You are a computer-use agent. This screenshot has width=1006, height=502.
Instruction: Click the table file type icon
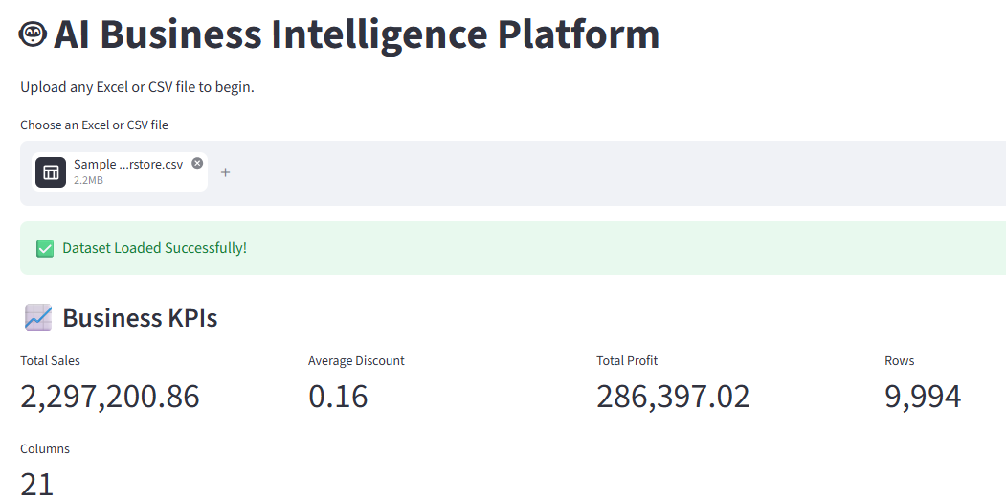pyautogui.click(x=51, y=172)
